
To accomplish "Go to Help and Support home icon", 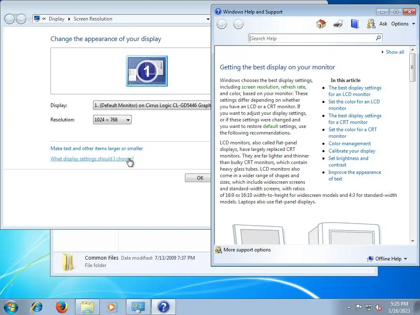I will click(321, 24).
